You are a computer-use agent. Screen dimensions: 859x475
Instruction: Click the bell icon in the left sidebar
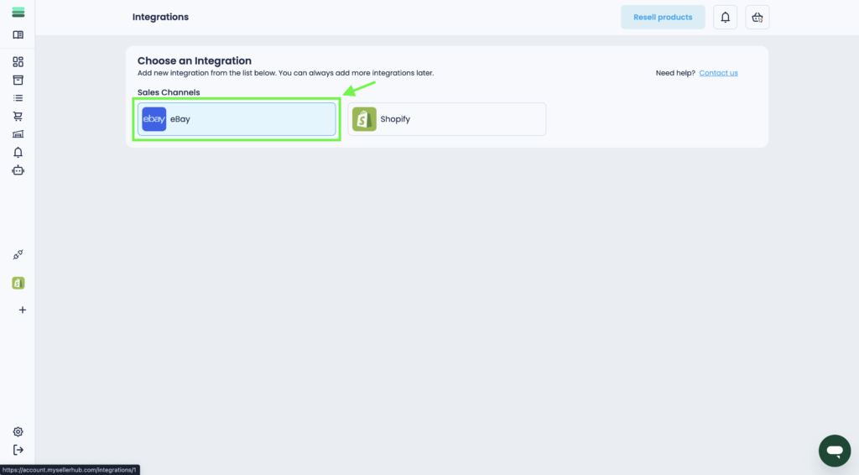point(18,152)
